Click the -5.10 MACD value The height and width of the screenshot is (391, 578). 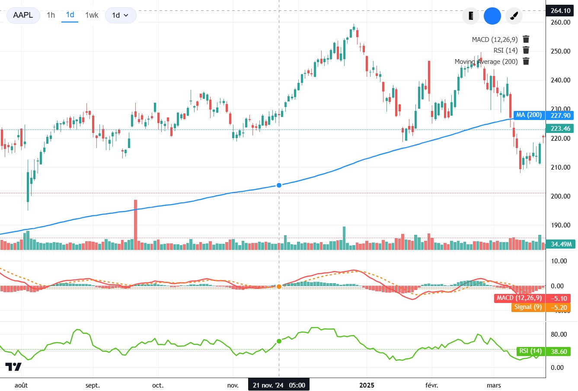(559, 298)
